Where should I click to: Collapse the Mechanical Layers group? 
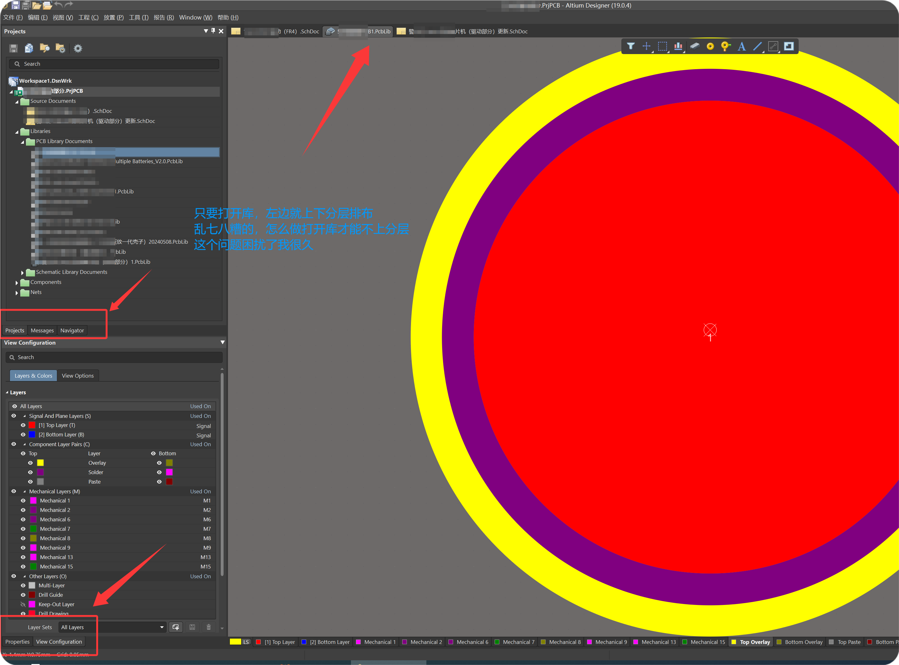click(x=25, y=491)
